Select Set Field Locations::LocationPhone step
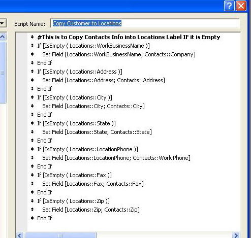251x238 pixels. click(x=116, y=158)
